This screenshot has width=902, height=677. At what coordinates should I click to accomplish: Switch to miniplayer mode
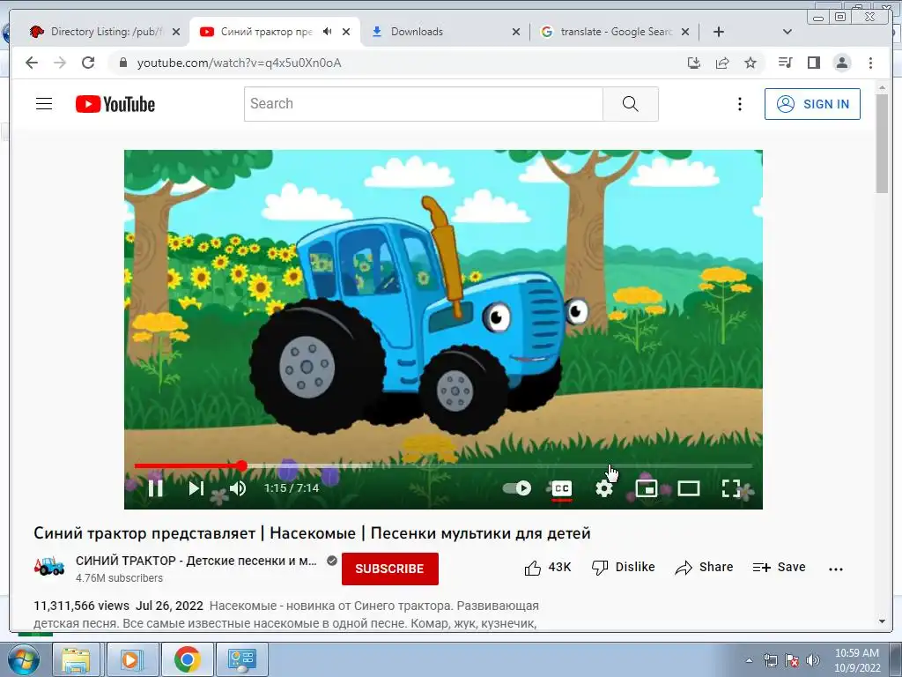[x=646, y=488]
